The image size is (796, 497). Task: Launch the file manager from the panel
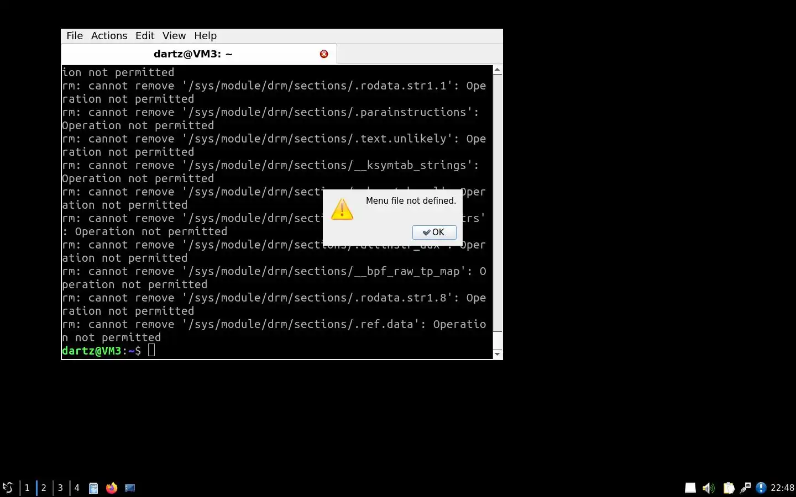(x=93, y=488)
